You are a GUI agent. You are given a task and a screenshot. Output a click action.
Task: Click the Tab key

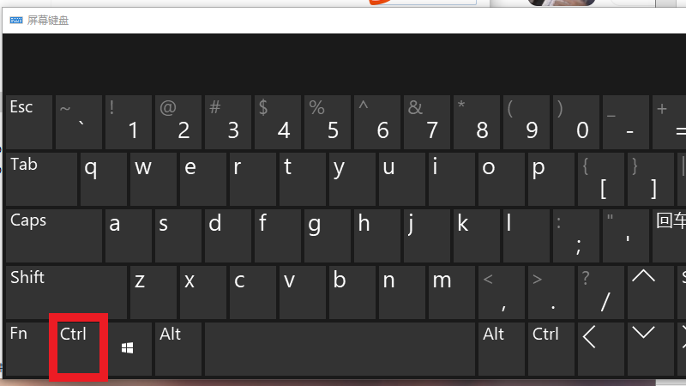point(41,179)
